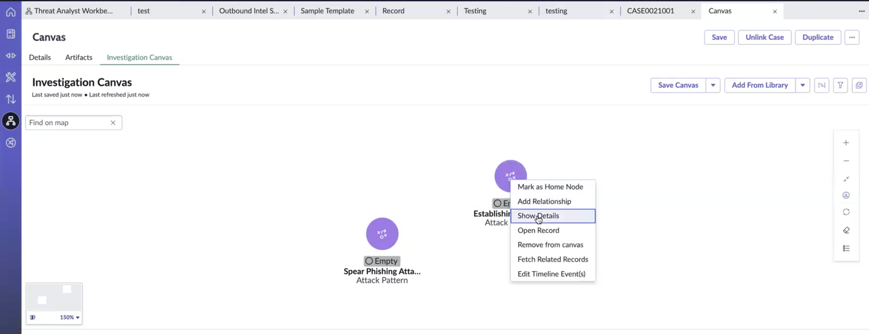869x334 pixels.
Task: Close the Testing tab
Action: 530,12
